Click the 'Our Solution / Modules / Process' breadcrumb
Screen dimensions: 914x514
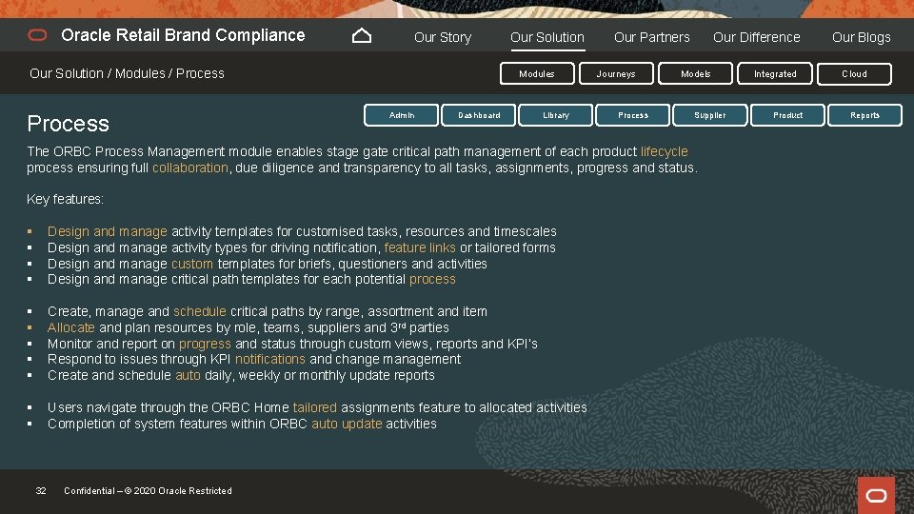[127, 73]
